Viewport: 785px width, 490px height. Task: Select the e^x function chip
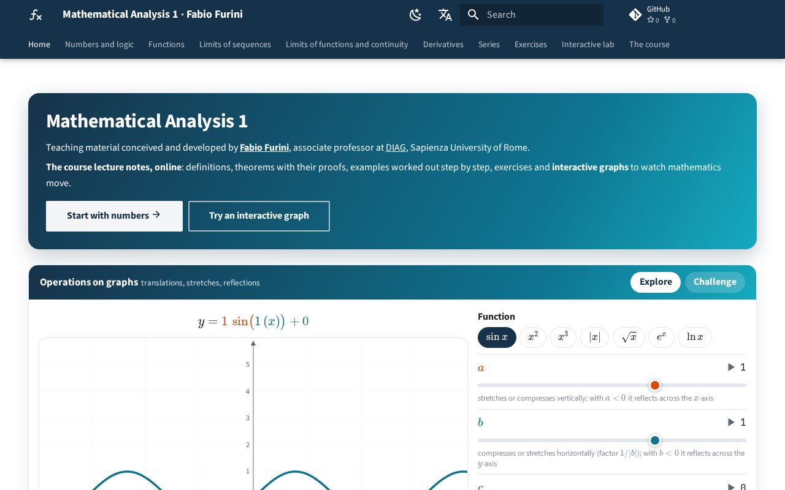661,337
